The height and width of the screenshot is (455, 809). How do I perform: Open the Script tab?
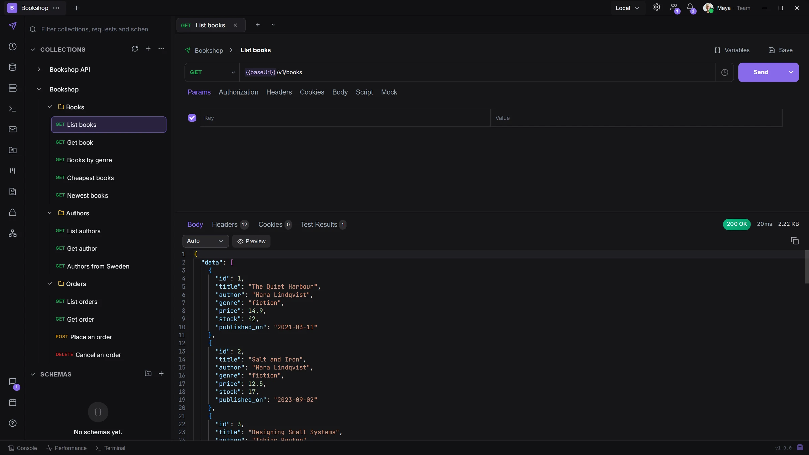(364, 92)
